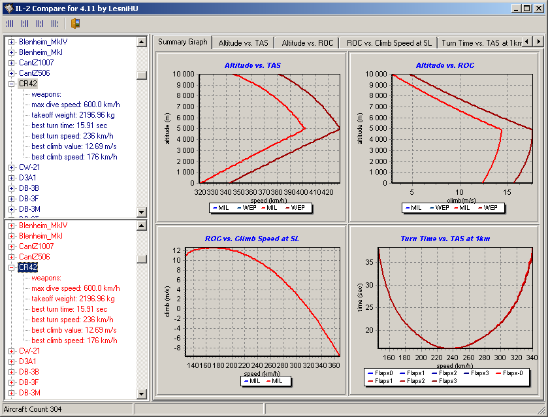Viewport: 548px width, 417px height.
Task: Click the open-door exit icon in toolbar
Action: coord(76,24)
